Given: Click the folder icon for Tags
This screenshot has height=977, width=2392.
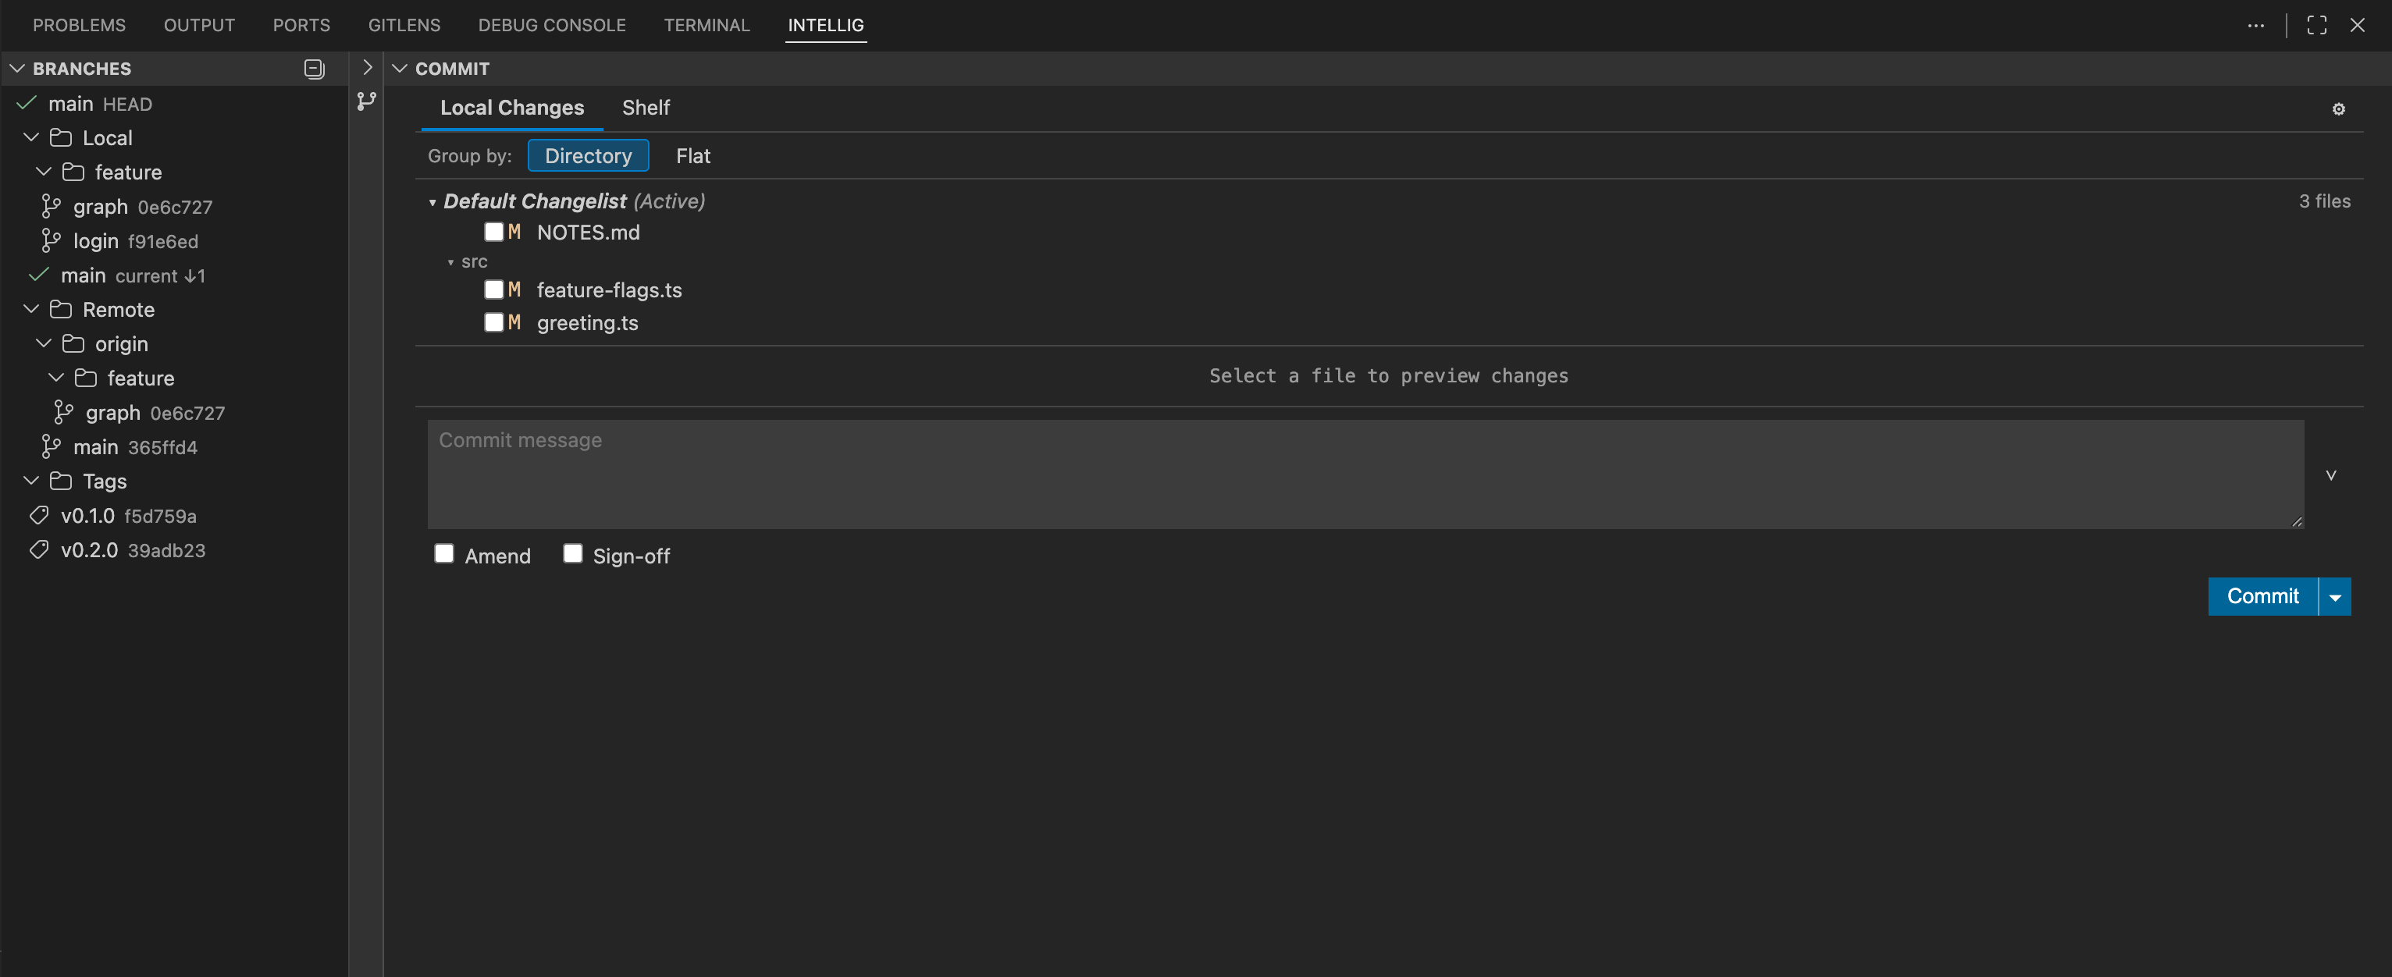Looking at the screenshot, I should tap(60, 481).
